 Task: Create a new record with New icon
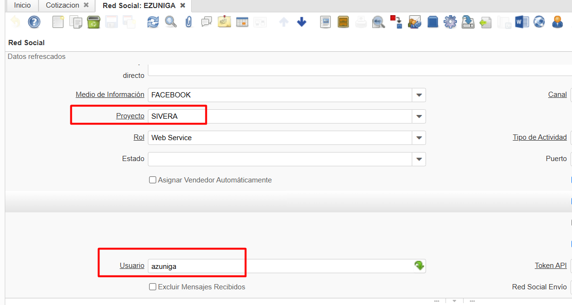[58, 22]
